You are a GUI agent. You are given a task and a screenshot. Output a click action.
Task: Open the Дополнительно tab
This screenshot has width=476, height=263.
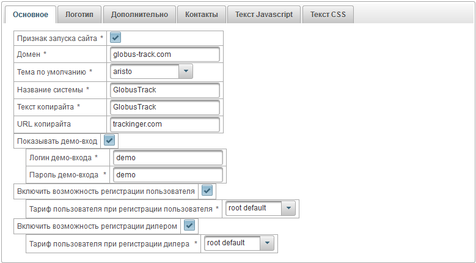tap(139, 15)
